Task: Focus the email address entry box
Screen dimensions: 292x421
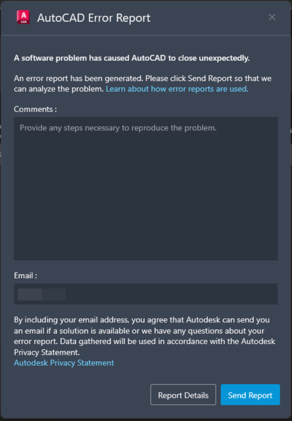Action: 146,294
